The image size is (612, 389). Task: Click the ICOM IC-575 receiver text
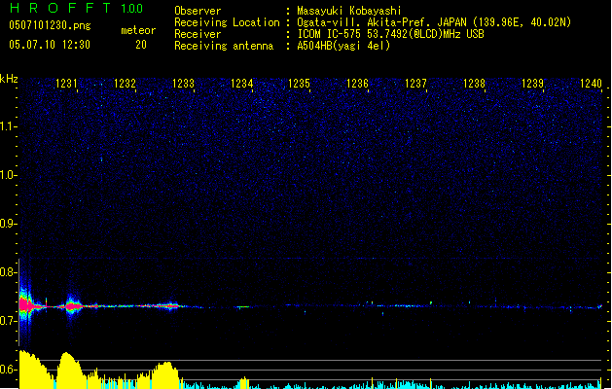[x=390, y=34]
